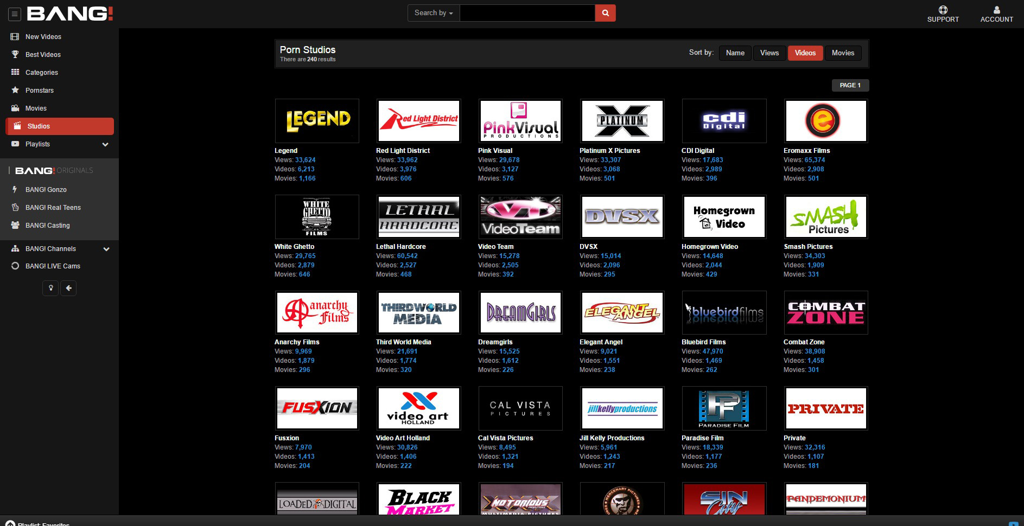Open the Search by dropdown
This screenshot has height=526, width=1024.
pos(434,13)
